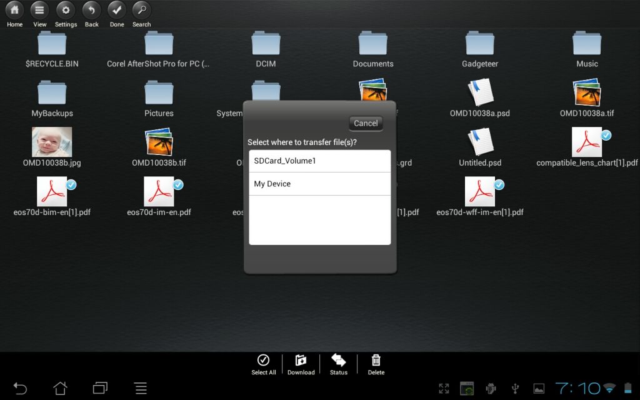This screenshot has height=400, width=640.
Task: Choose SDCard_Volume1 as the transfer destination
Action: [x=319, y=161]
